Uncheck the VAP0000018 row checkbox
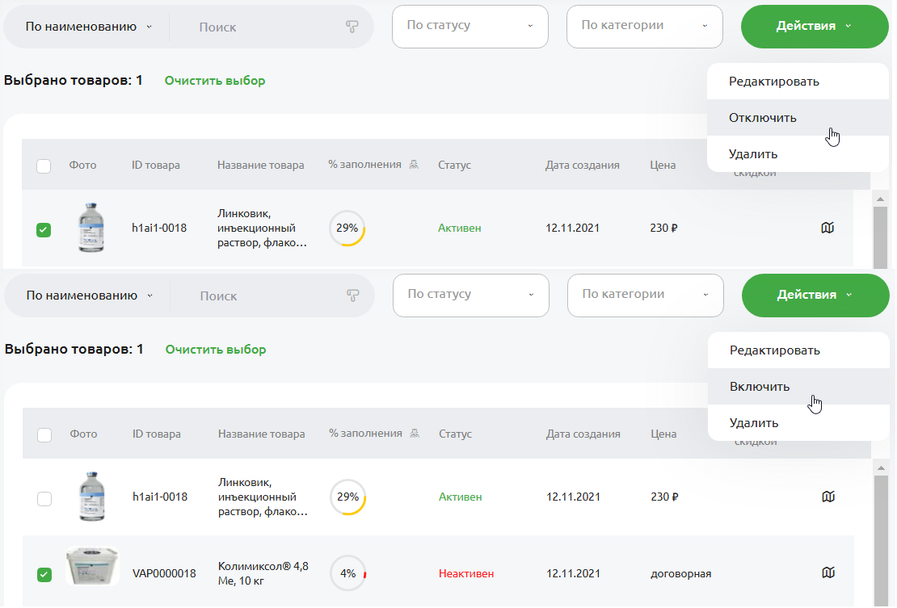The height and width of the screenshot is (608, 897). point(44,574)
